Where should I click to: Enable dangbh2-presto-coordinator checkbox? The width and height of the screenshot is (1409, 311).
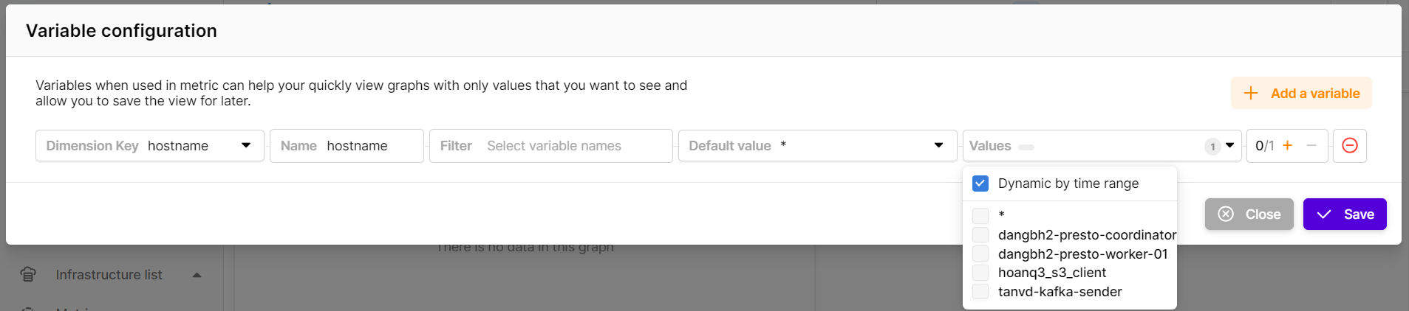point(980,235)
